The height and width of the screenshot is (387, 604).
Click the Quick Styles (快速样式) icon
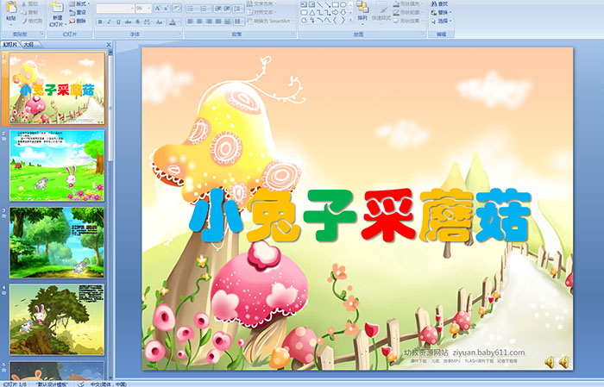pos(382,9)
